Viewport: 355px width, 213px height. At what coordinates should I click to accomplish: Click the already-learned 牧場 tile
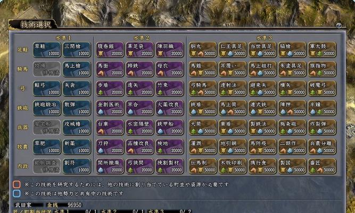pos(47,69)
